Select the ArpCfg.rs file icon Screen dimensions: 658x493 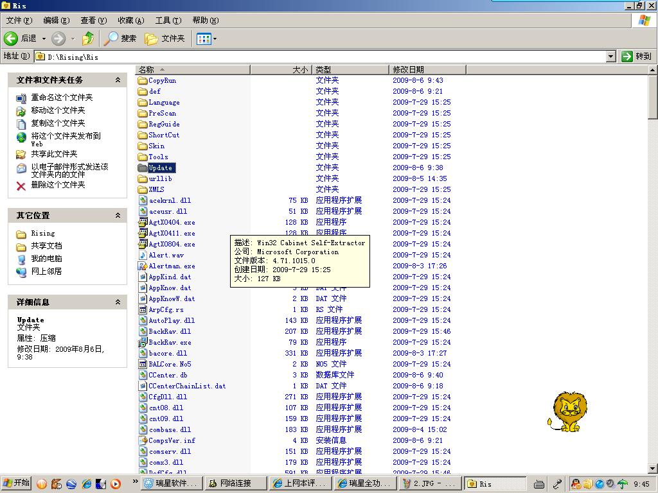click(143, 309)
